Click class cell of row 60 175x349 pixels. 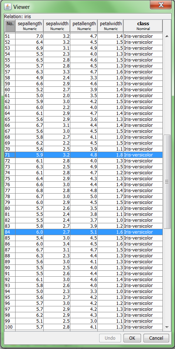[143, 90]
